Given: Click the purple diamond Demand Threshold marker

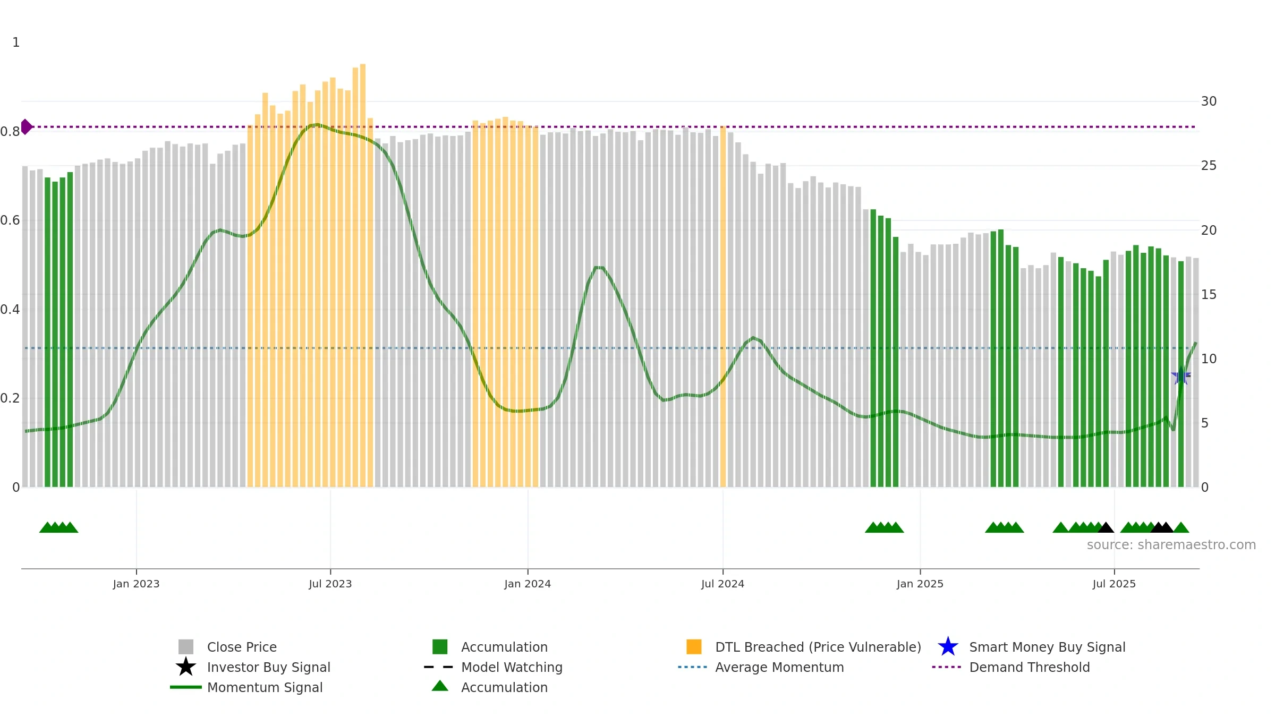Looking at the screenshot, I should coord(27,127).
